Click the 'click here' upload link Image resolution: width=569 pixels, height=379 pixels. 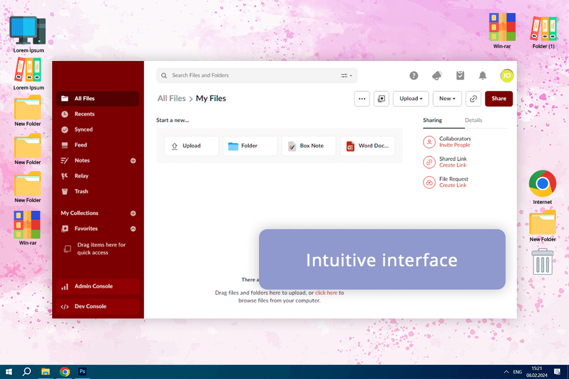[326, 293]
